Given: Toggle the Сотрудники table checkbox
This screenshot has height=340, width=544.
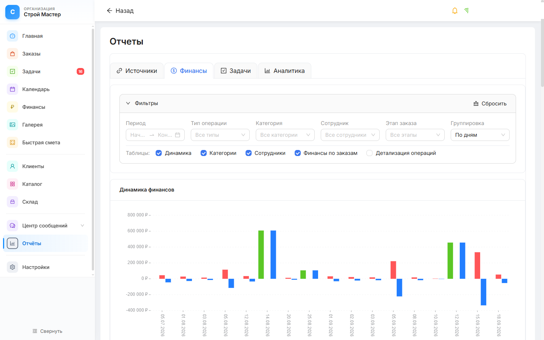Looking at the screenshot, I should point(249,153).
